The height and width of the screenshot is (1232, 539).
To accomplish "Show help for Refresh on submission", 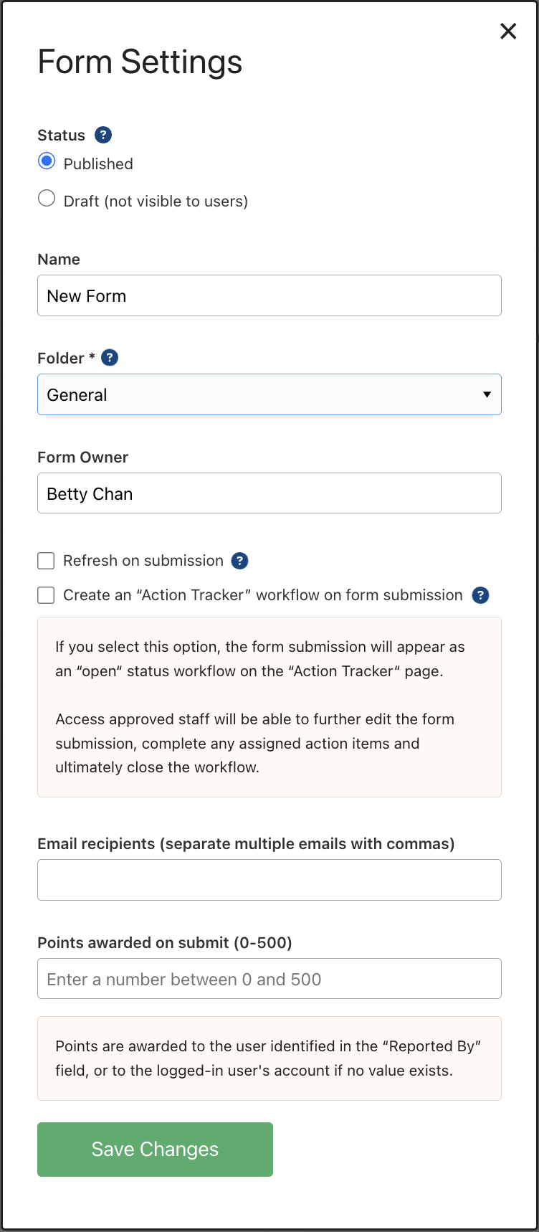I will coord(240,561).
